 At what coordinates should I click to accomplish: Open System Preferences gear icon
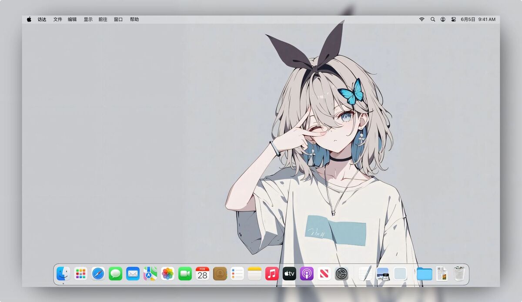tap(341, 274)
